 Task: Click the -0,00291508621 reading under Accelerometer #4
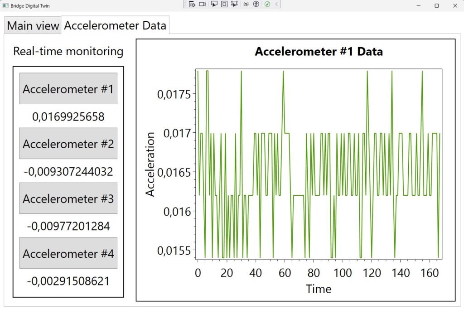(68, 281)
